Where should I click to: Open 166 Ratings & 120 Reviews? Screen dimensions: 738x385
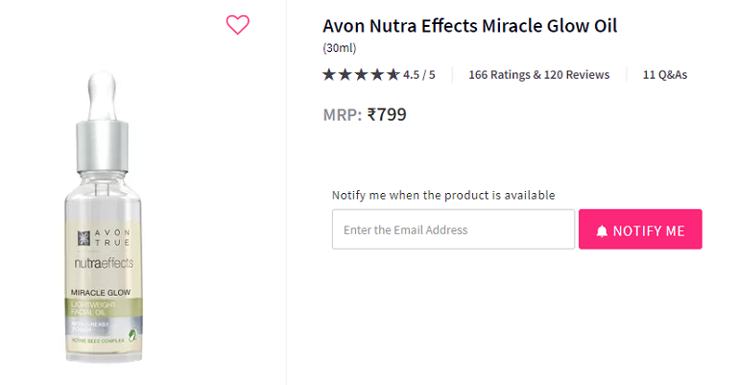coord(538,75)
